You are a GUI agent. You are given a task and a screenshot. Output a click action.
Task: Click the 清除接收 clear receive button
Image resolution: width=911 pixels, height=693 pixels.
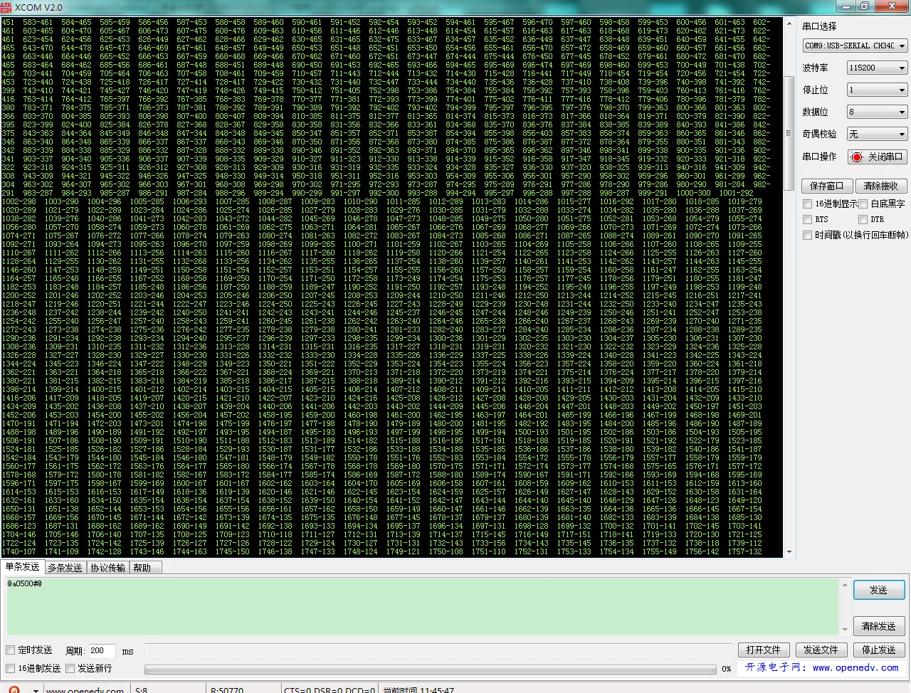(x=880, y=186)
